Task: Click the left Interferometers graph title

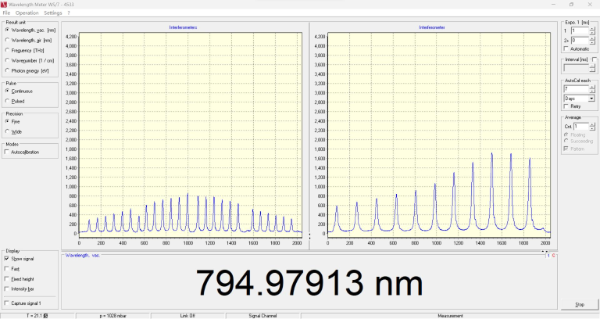Action: [x=184, y=27]
